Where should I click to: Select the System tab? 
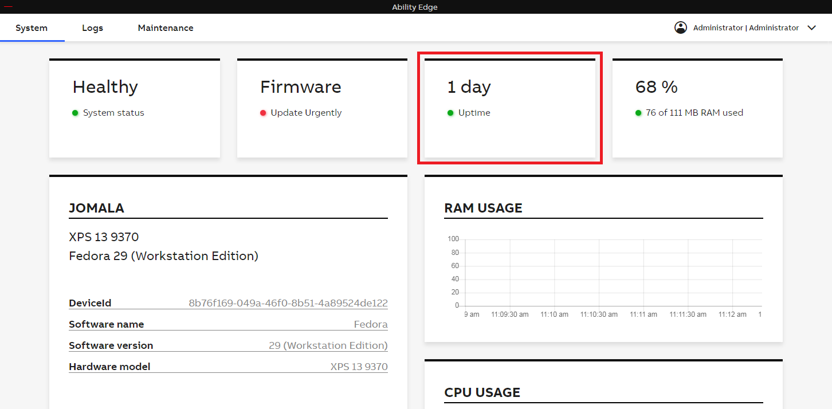point(32,28)
